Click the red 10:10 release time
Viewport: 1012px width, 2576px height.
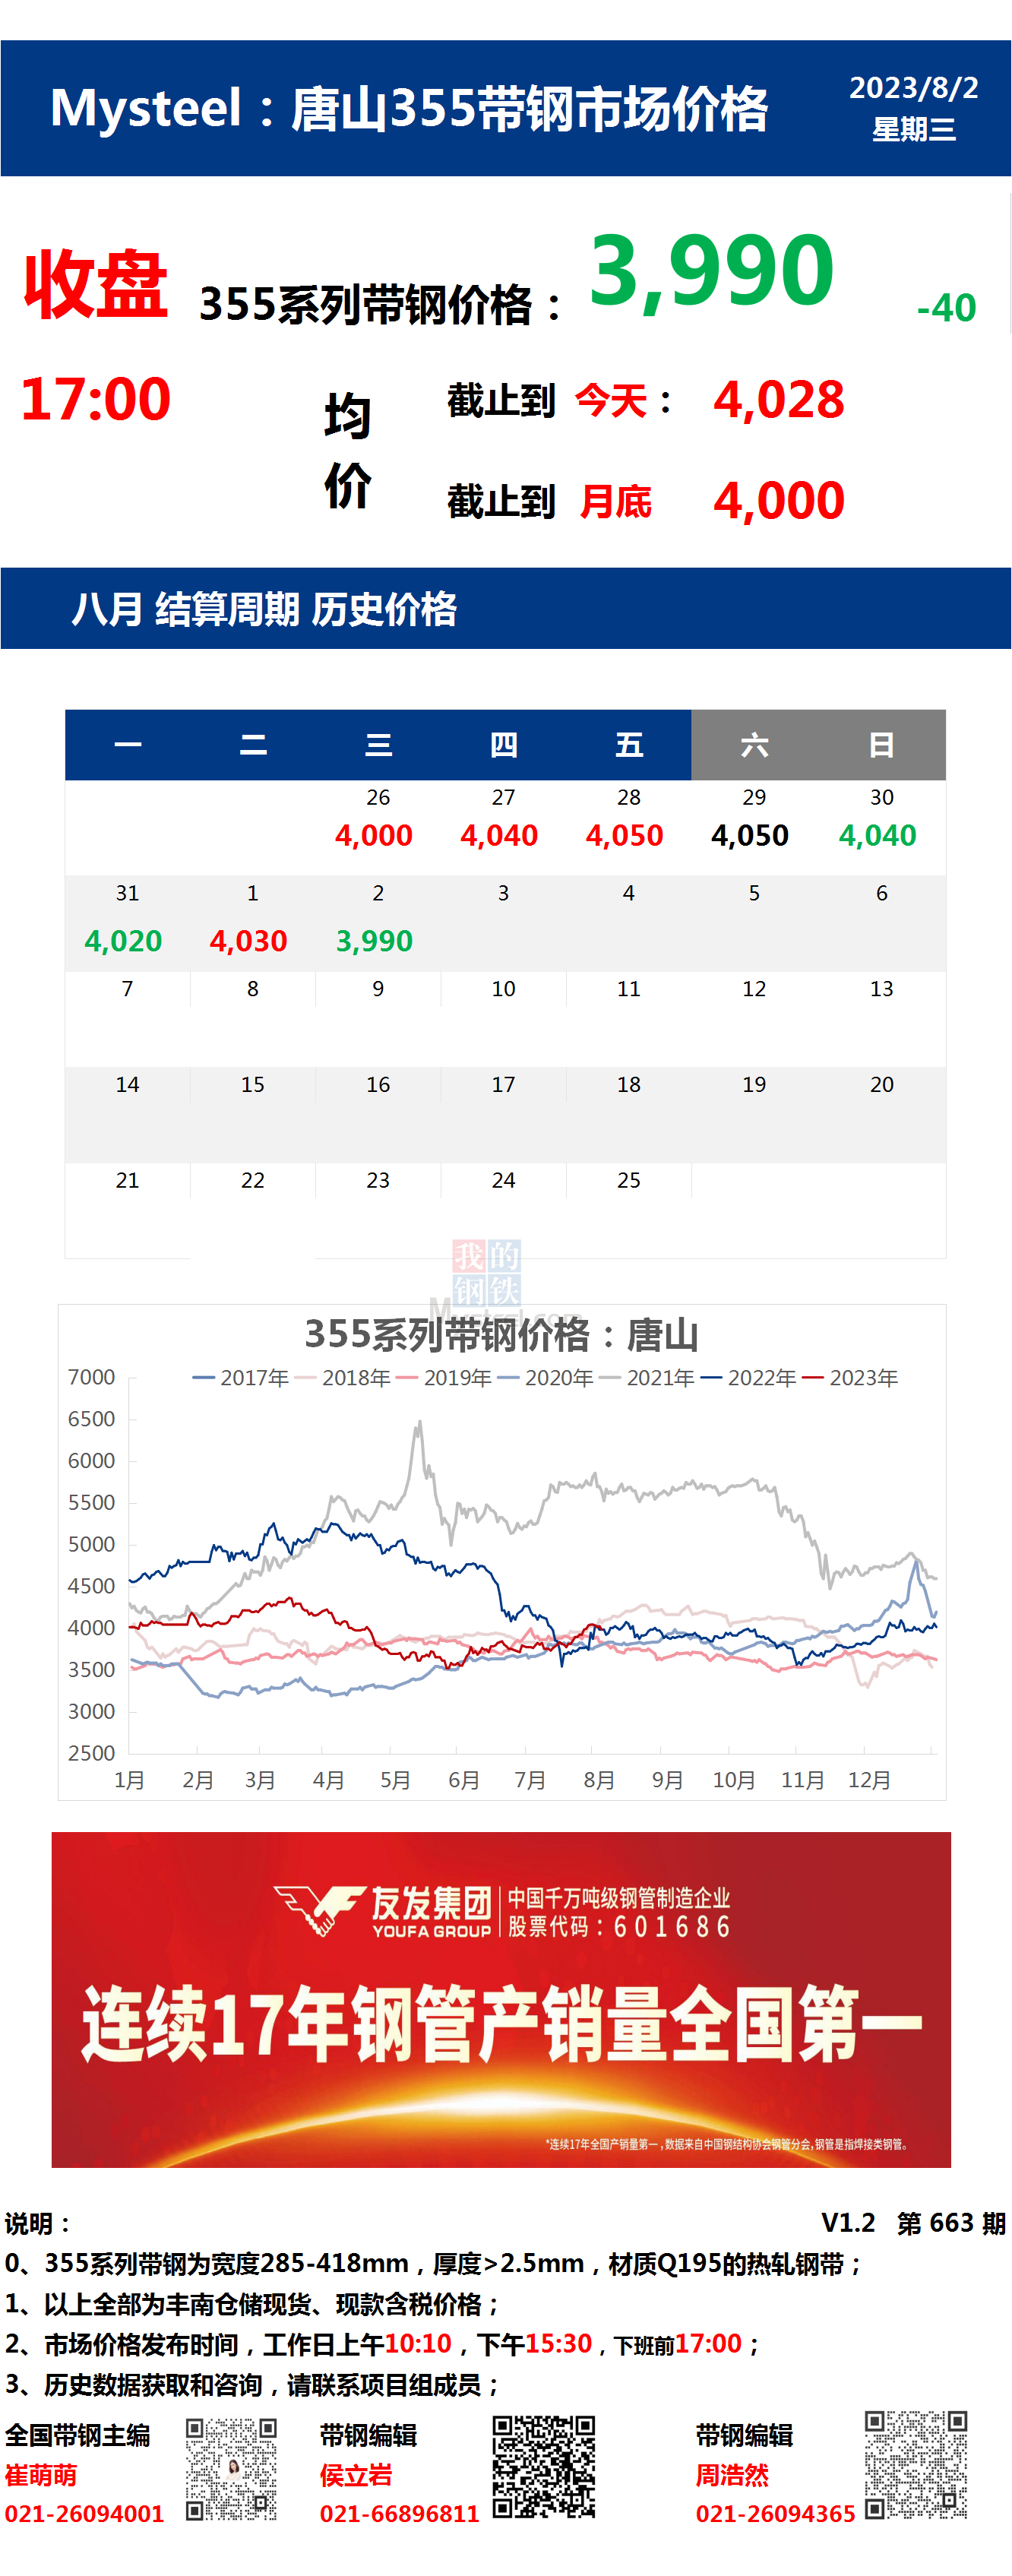pos(418,2344)
